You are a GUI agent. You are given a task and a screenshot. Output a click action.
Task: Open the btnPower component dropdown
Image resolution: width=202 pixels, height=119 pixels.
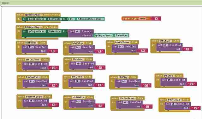click(32, 43)
